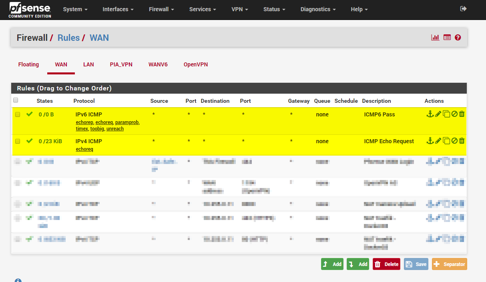Click anchor icon for ICMP6 Pass rule
This screenshot has width=486, height=282.
pyautogui.click(x=430, y=114)
